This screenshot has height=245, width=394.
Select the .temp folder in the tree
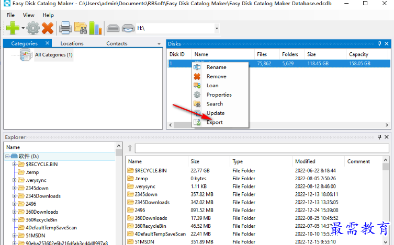pos(32,172)
